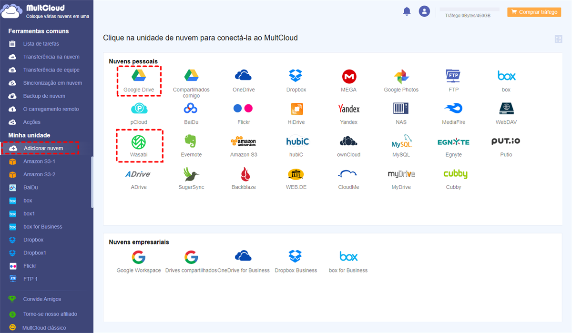This screenshot has height=333, width=572.
Task: Click the MEGA cloud icon
Action: point(348,81)
